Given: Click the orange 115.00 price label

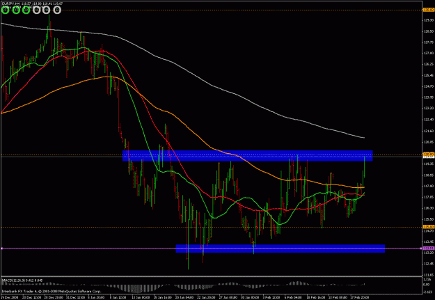Looking at the screenshot, I should [x=429, y=227].
